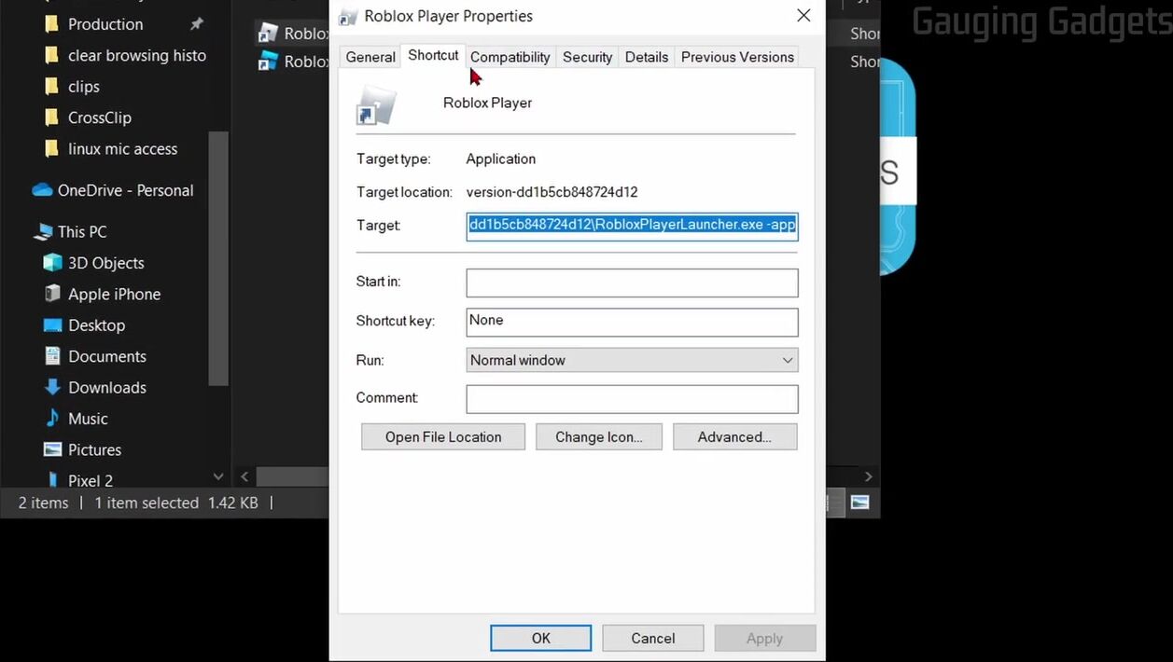Switch Explorer to large icons view

(x=860, y=503)
